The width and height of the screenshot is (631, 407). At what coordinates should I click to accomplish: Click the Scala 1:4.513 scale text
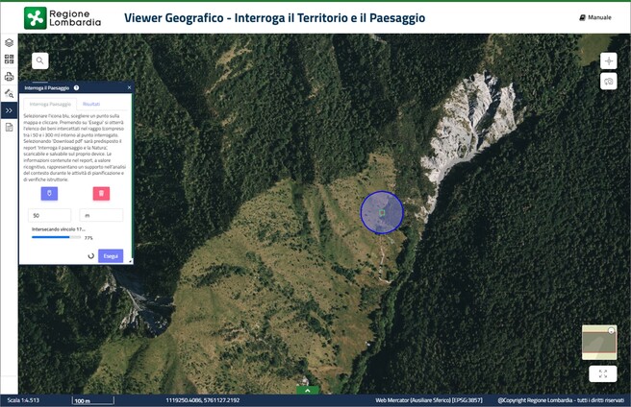tap(23, 400)
